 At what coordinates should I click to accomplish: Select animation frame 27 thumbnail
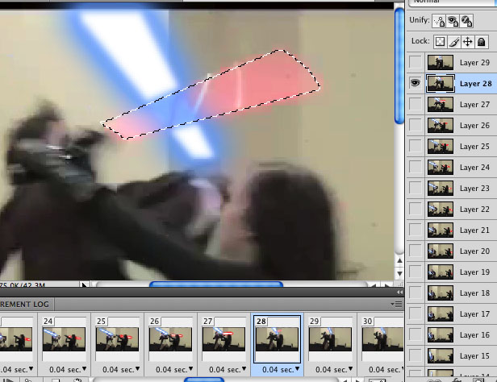click(223, 339)
